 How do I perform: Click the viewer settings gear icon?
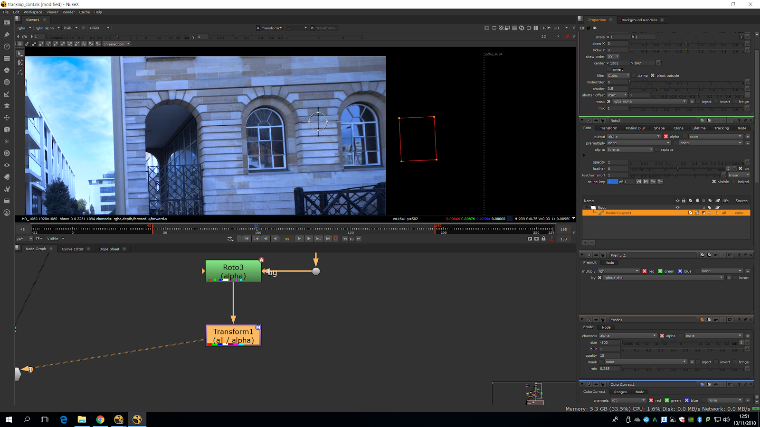point(19,44)
